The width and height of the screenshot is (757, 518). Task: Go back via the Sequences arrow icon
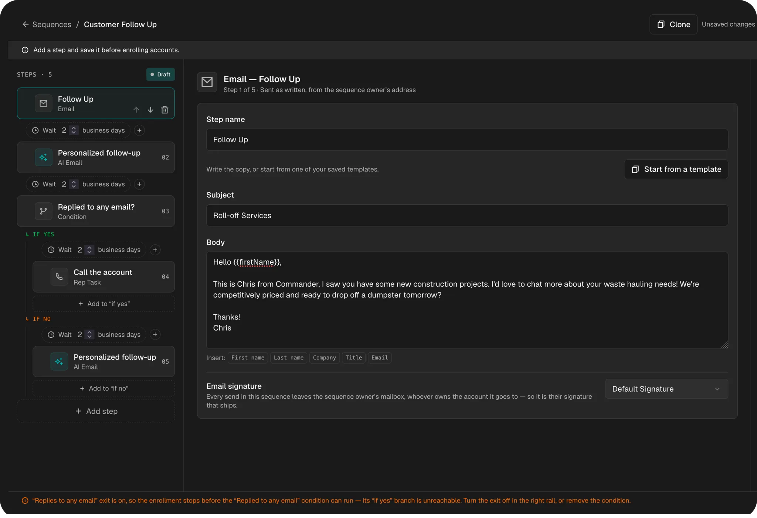point(26,24)
